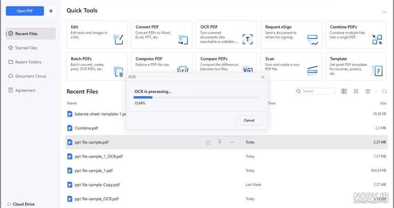Sort by the Time column header
The width and height of the screenshot is (394, 208).
click(271, 103)
